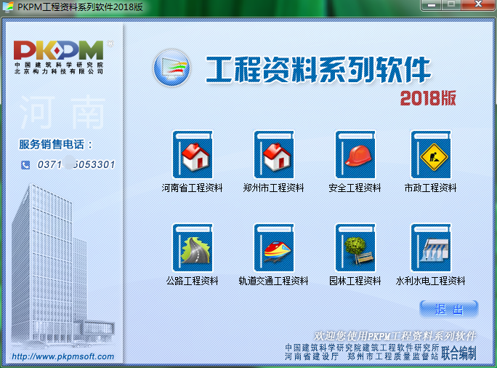Click the blue phone icon
Viewport: 497px width, 368px height.
pos(25,164)
